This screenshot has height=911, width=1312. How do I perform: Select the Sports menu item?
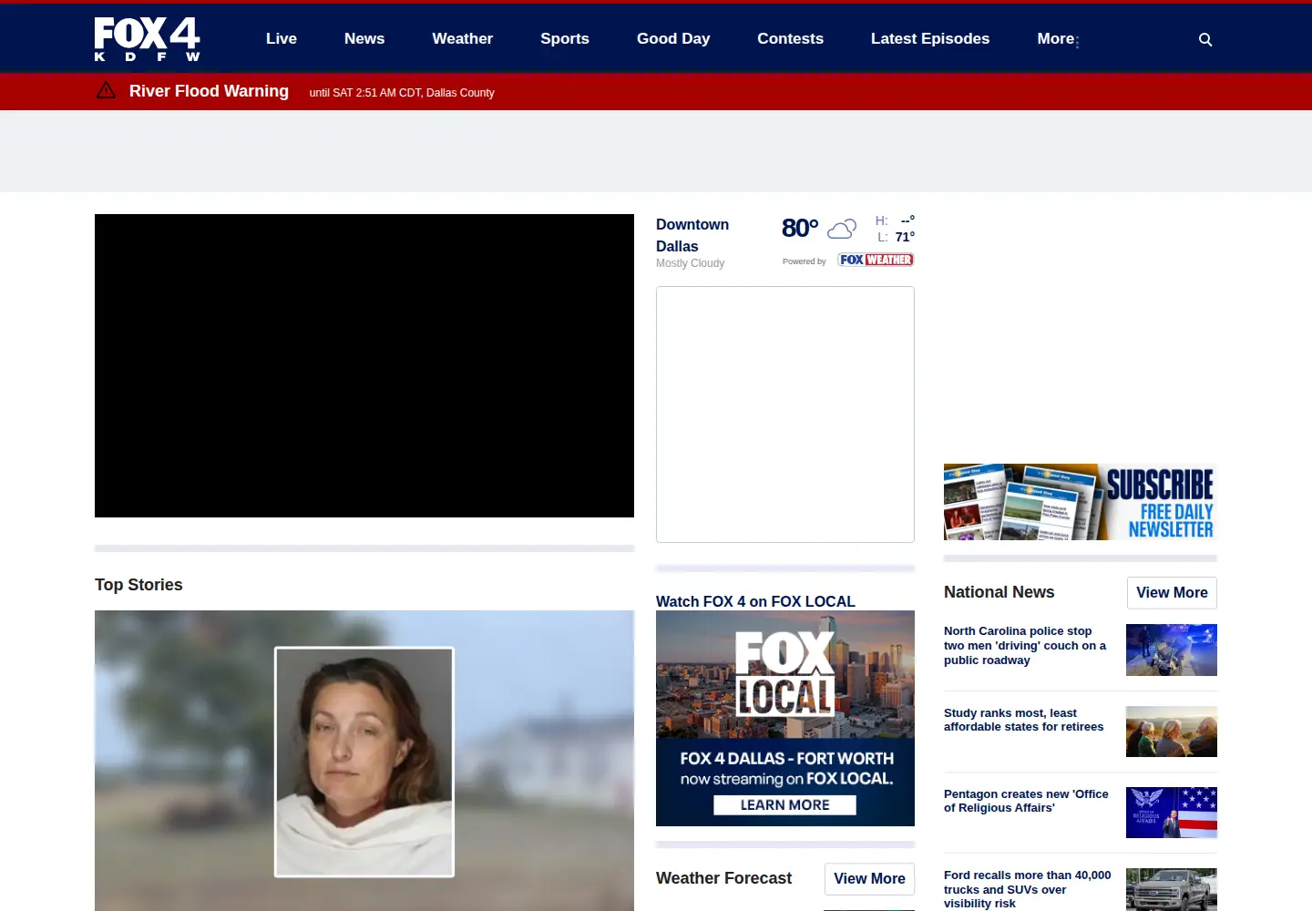tap(565, 38)
